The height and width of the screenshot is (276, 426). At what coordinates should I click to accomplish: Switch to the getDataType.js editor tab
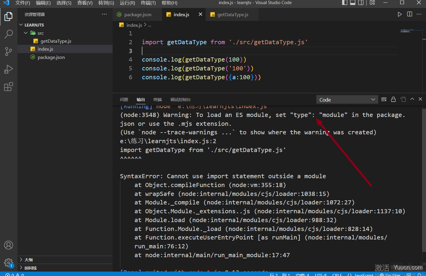[x=233, y=14]
